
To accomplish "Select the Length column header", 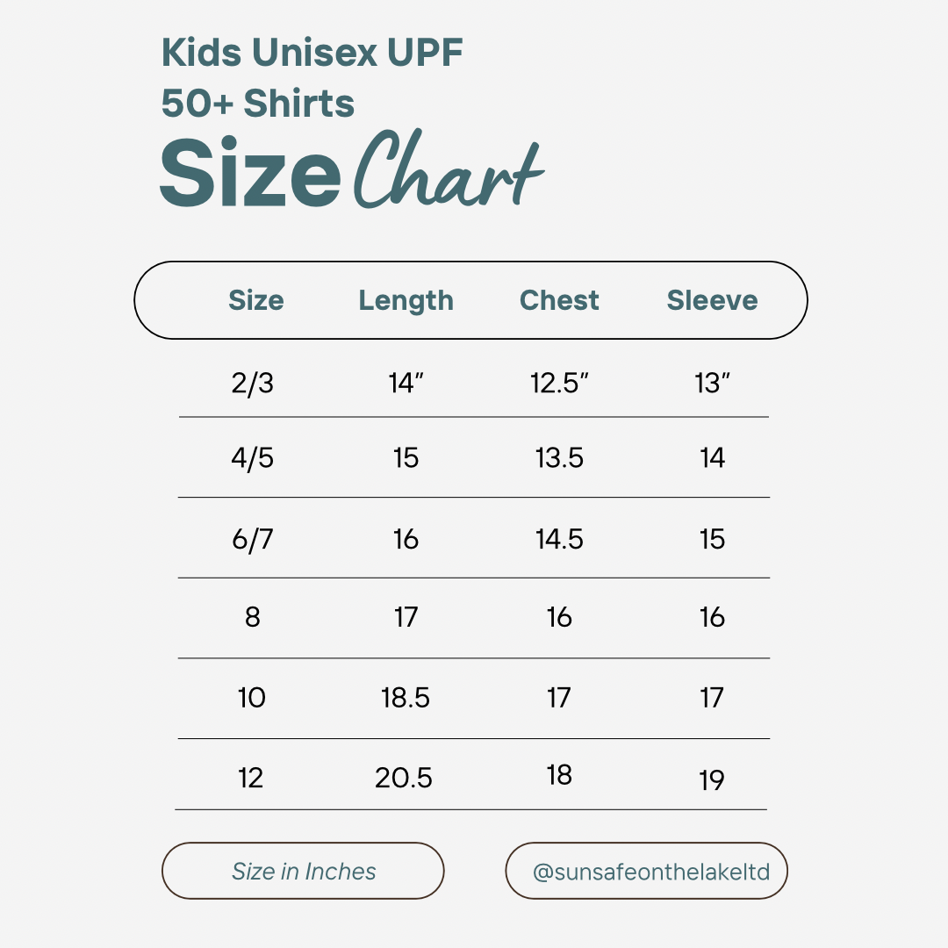I will [x=406, y=300].
